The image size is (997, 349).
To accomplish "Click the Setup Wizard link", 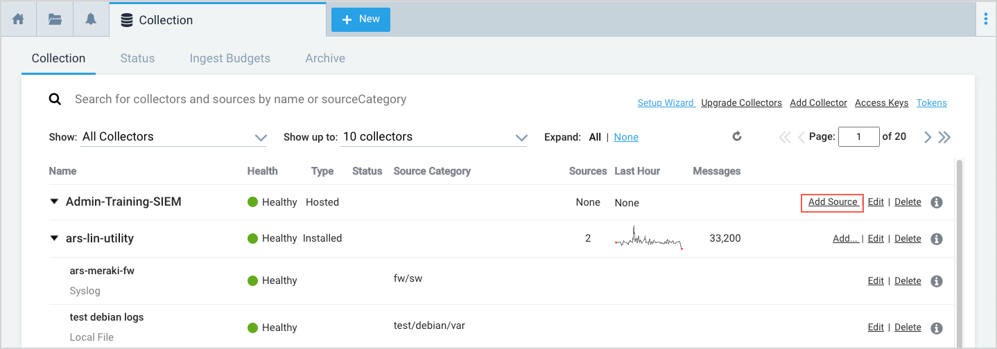I will [666, 102].
